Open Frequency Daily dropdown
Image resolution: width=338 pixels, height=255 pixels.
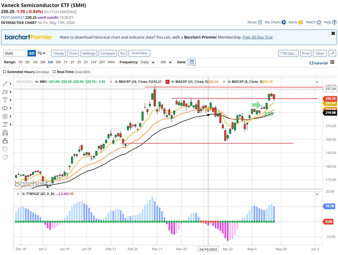[x=148, y=62]
